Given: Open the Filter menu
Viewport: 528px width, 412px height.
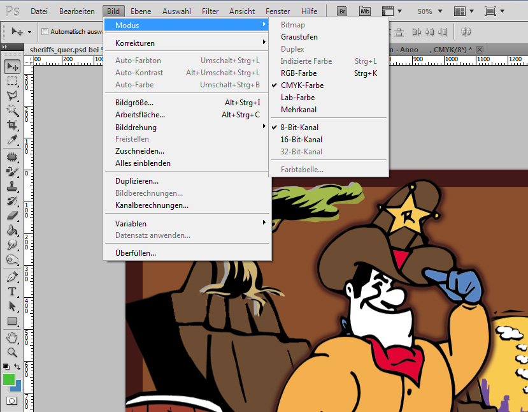Looking at the screenshot, I should pos(210,11).
